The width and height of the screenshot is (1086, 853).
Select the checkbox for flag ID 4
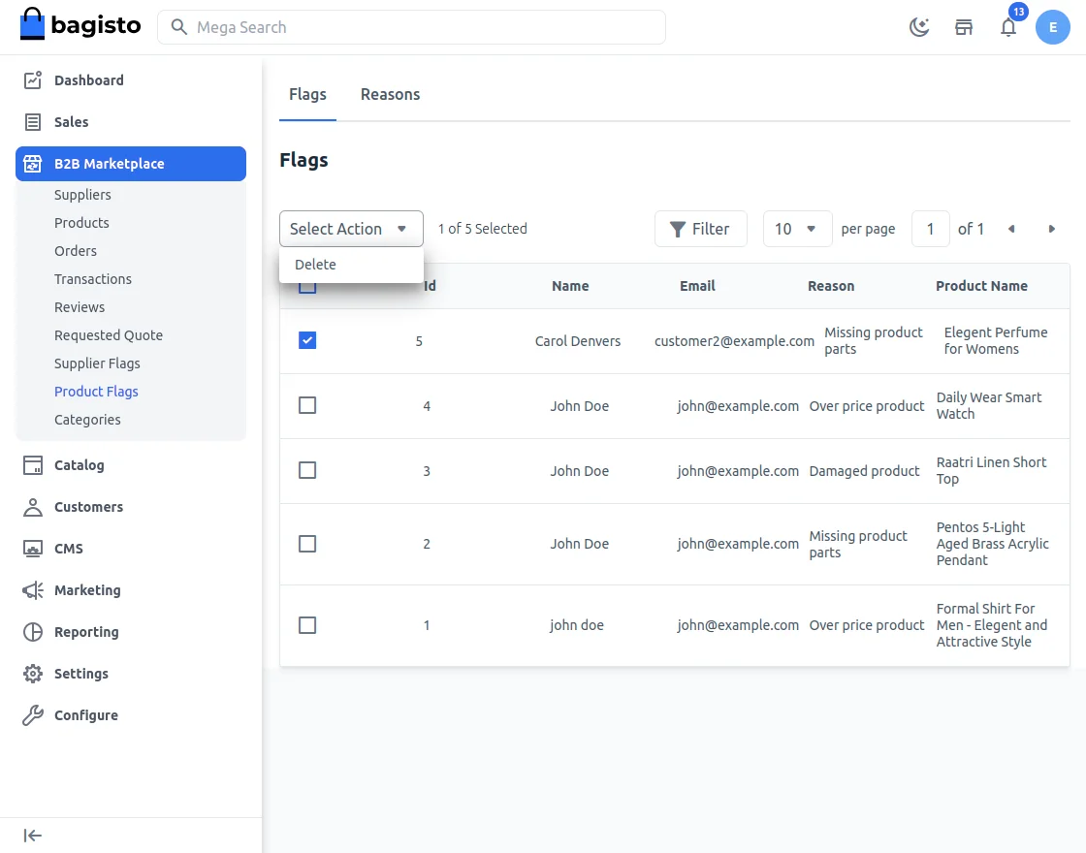307,405
